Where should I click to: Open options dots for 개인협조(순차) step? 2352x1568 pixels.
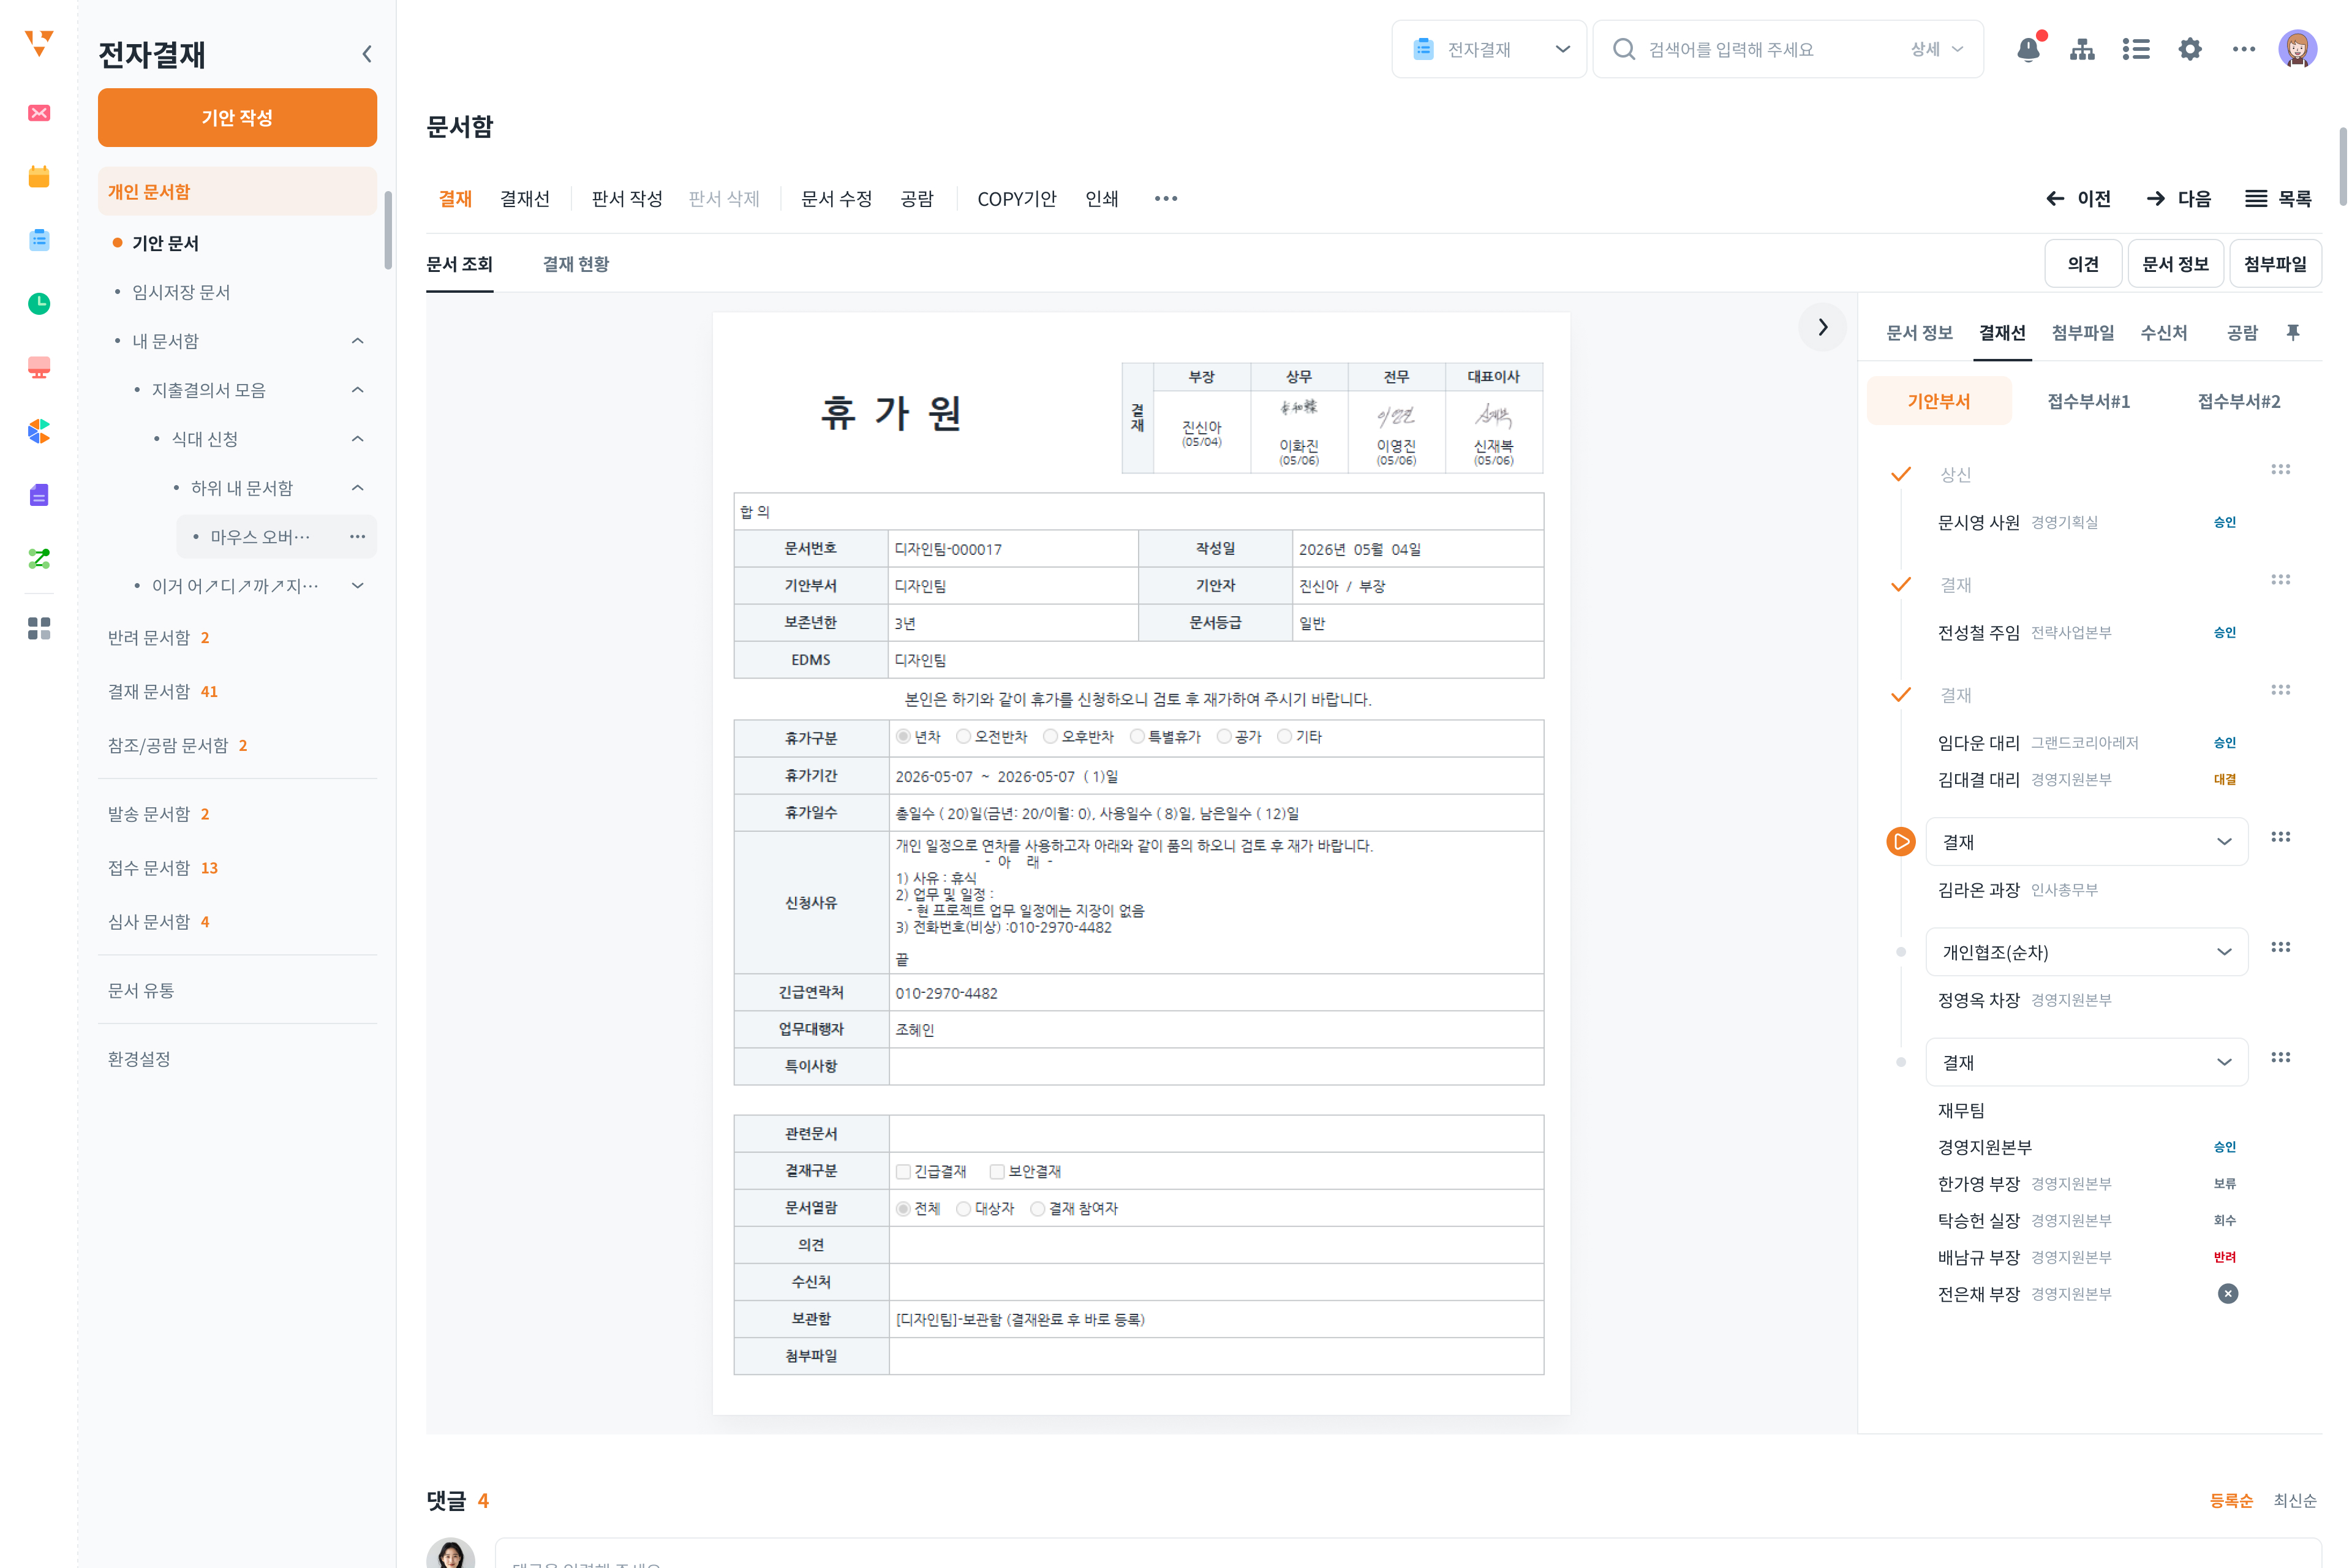[2281, 948]
